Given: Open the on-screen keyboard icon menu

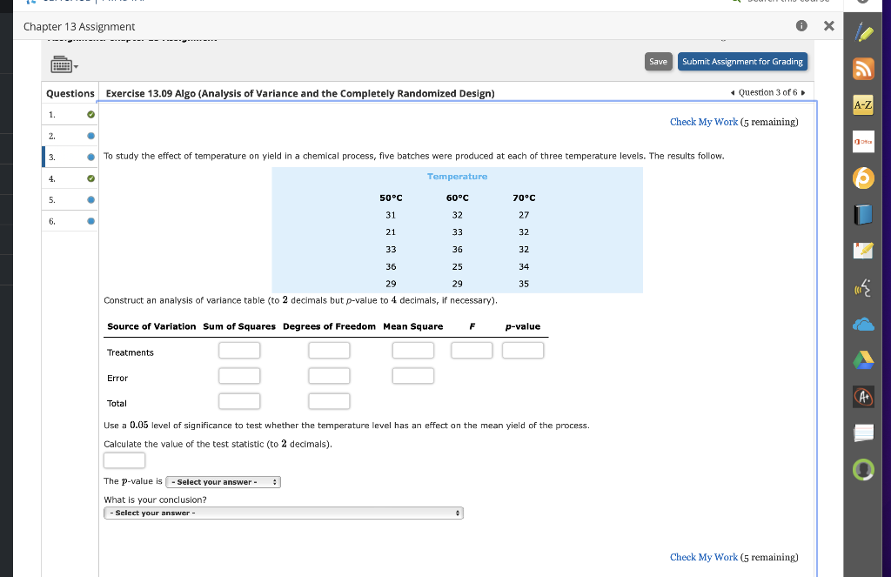Looking at the screenshot, I should click(x=64, y=64).
